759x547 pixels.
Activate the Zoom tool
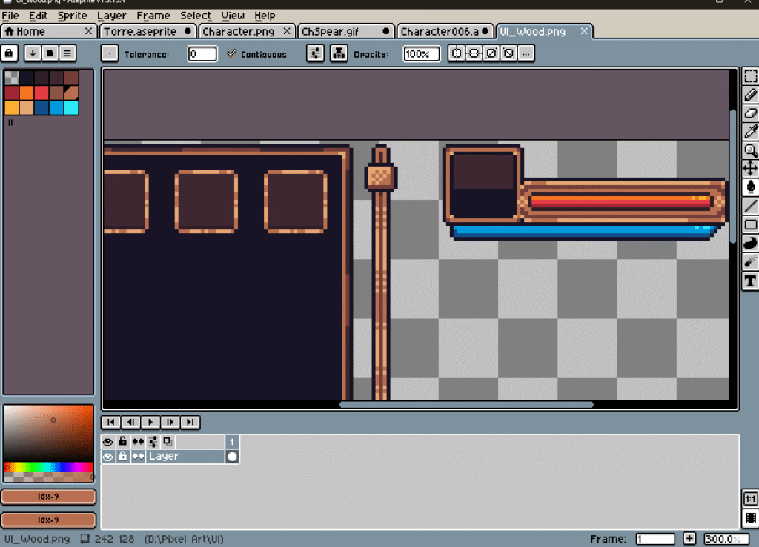pos(750,150)
